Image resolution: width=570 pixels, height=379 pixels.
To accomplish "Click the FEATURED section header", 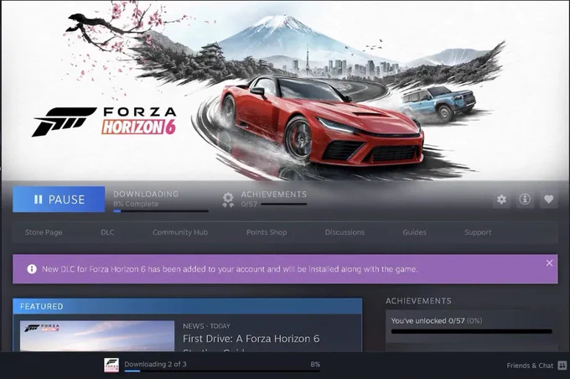I will pos(187,306).
